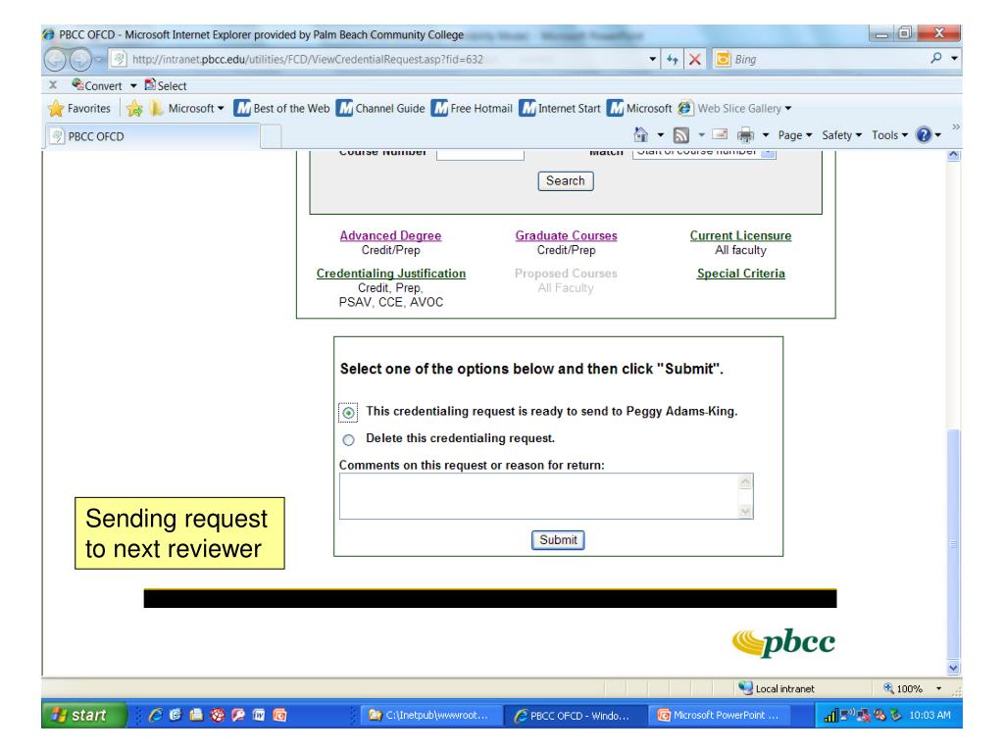Image resolution: width=1004 pixels, height=753 pixels.
Task: Open Favorites star button
Action: click(80, 108)
